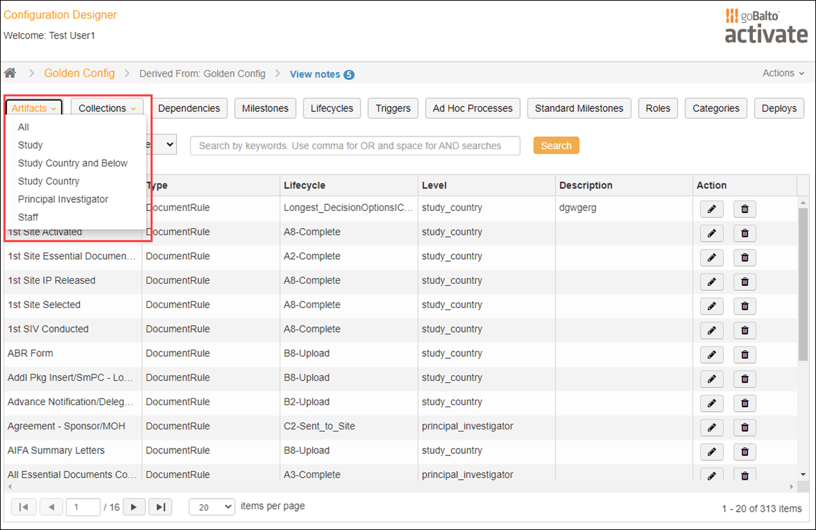This screenshot has width=816, height=530.
Task: Open the View notes badge
Action: pos(322,74)
